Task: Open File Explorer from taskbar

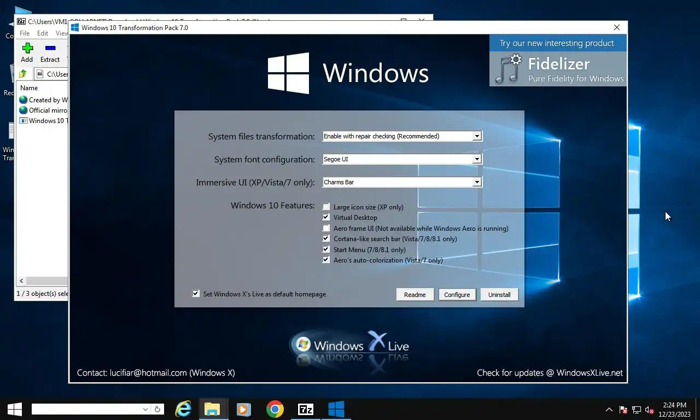Action: click(212, 409)
